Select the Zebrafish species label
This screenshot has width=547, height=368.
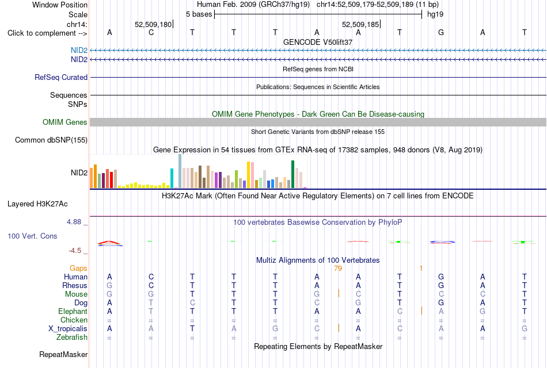[72, 338]
